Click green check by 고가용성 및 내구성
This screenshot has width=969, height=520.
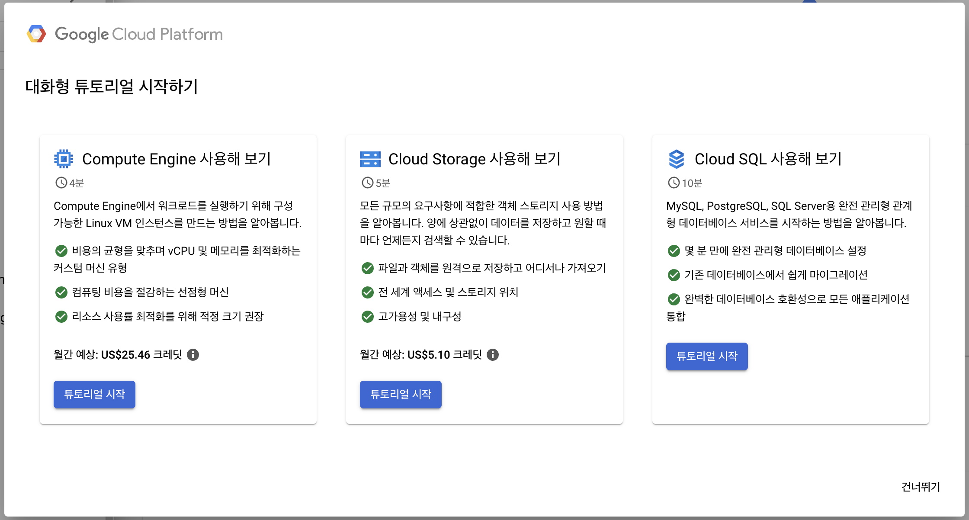point(368,317)
